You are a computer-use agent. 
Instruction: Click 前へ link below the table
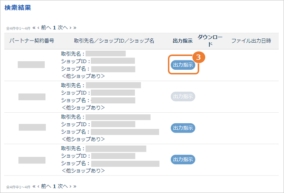click(x=46, y=186)
